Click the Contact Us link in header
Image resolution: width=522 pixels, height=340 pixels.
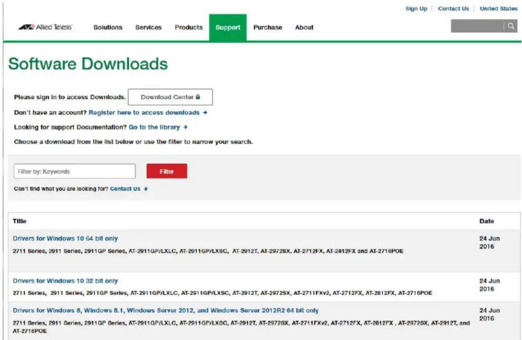[x=453, y=9]
